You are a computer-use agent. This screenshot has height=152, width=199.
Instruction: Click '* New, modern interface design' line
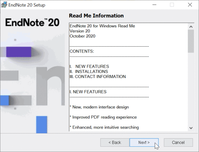[99, 107]
